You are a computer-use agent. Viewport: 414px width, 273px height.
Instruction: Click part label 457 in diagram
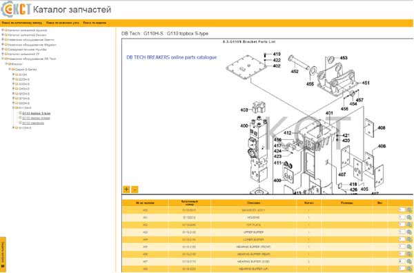(359, 100)
